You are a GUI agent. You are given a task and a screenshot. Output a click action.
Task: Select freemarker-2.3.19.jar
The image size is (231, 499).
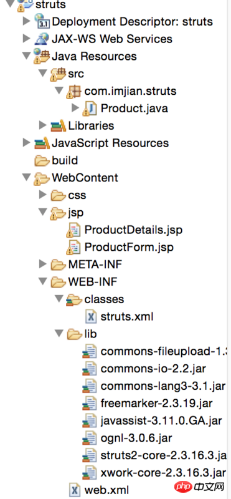(157, 404)
